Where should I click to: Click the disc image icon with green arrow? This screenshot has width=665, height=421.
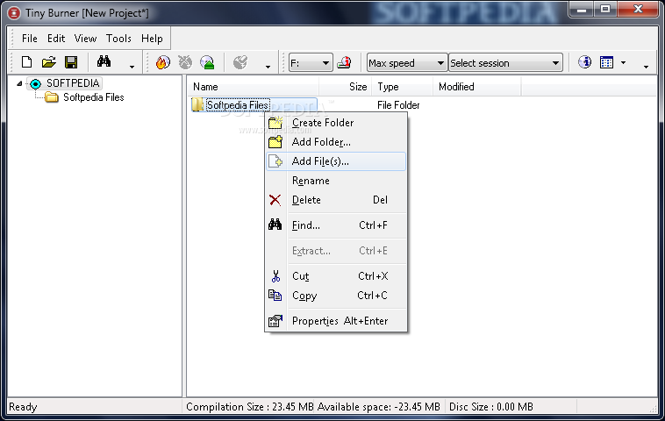(207, 62)
